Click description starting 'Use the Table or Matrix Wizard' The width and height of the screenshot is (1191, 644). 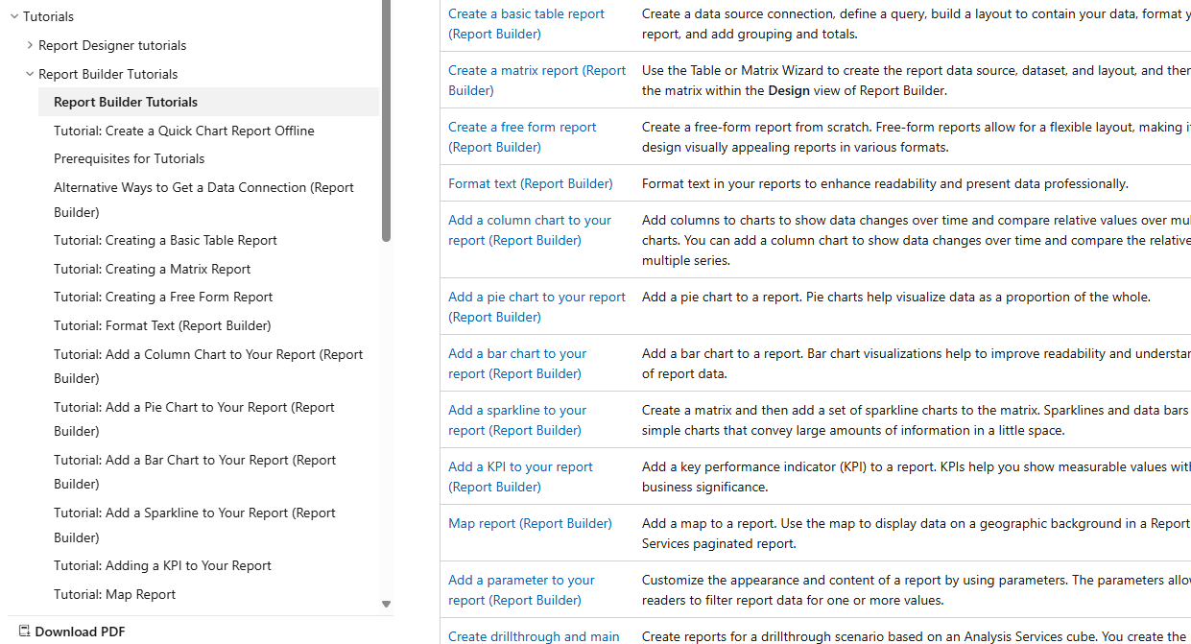[917, 81]
